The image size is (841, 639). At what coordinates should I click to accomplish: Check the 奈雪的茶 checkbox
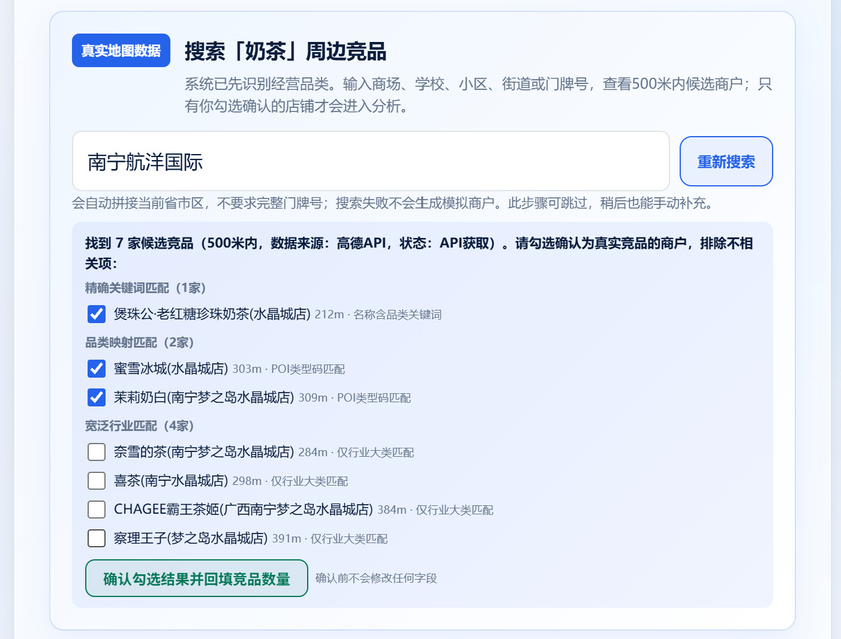point(97,451)
